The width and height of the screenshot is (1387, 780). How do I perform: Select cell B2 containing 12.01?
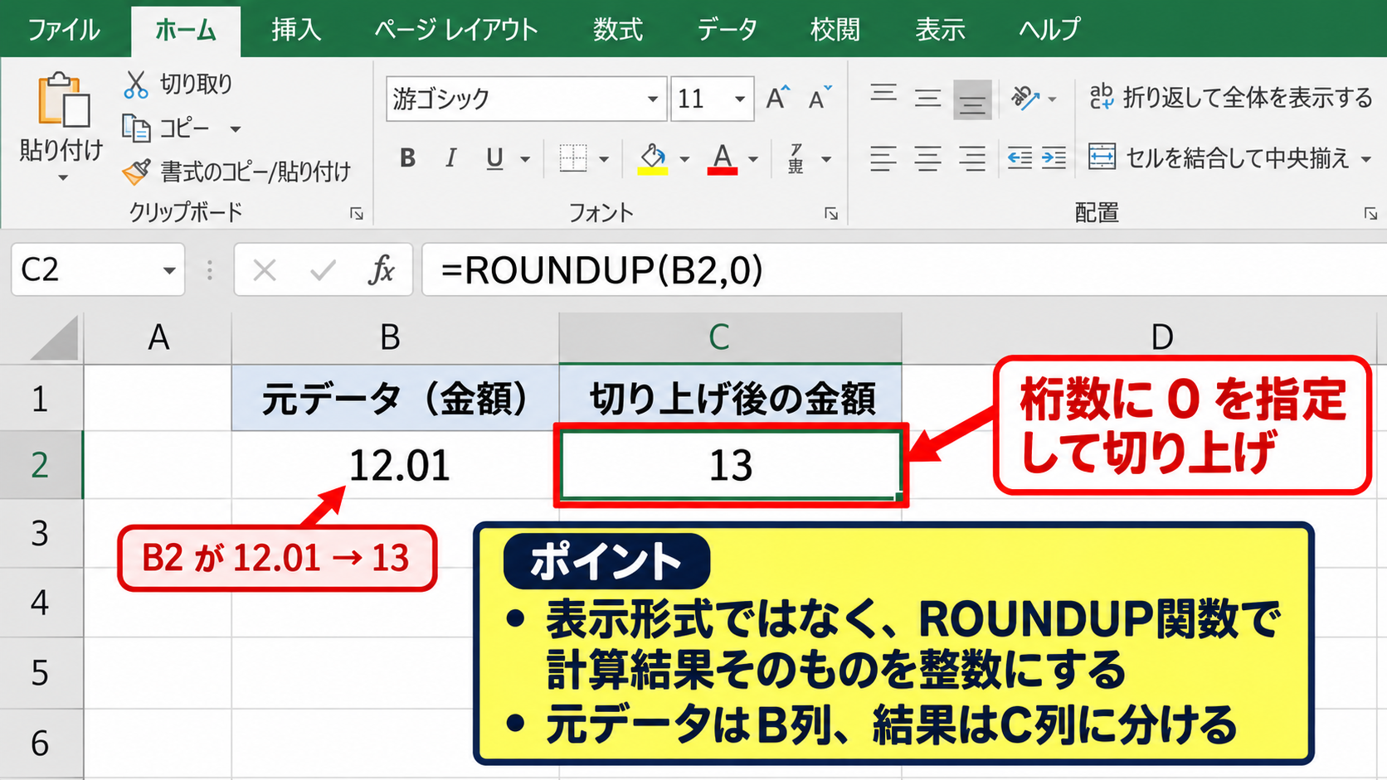[x=396, y=464]
